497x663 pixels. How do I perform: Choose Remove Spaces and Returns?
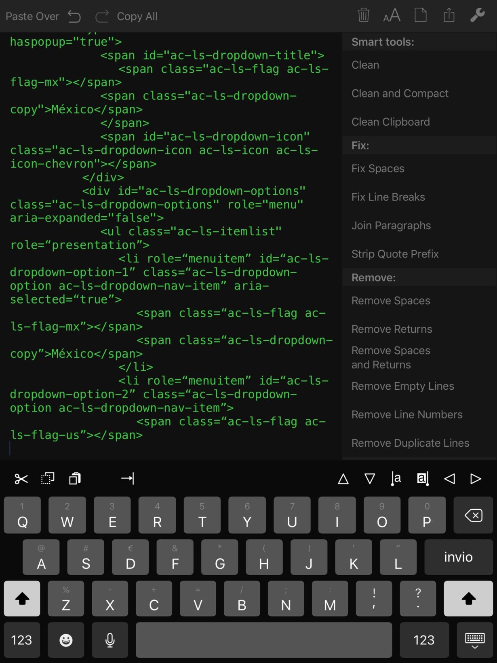(x=419, y=357)
